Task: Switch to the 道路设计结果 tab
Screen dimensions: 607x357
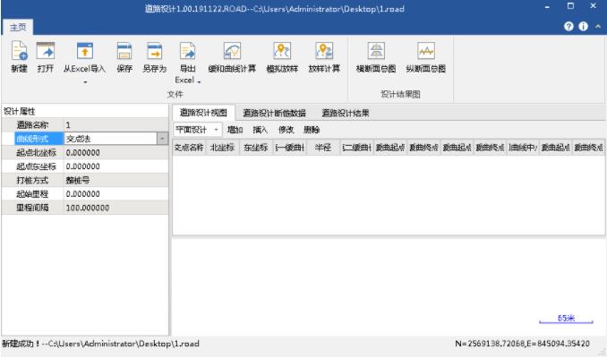Action: [346, 113]
